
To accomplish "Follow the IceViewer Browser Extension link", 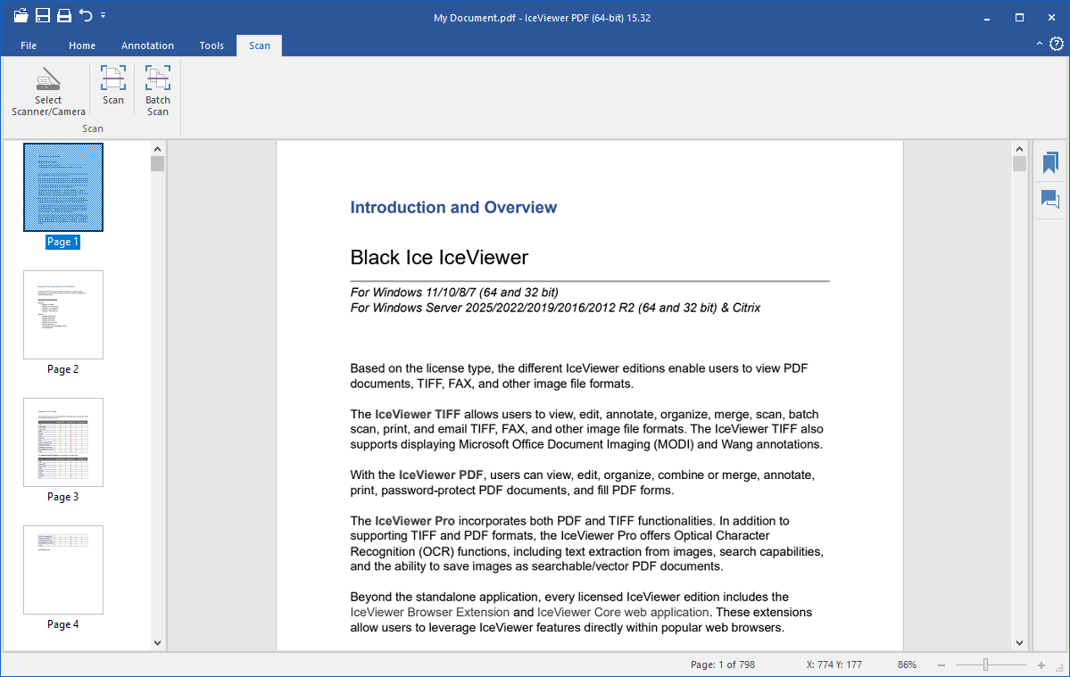I will 430,612.
